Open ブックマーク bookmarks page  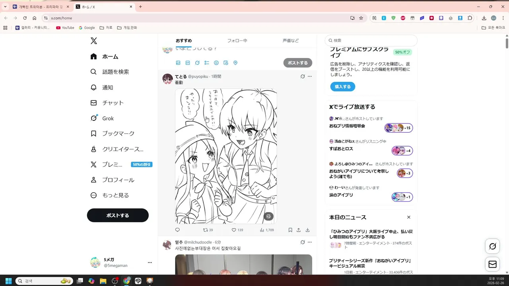pyautogui.click(x=113, y=133)
